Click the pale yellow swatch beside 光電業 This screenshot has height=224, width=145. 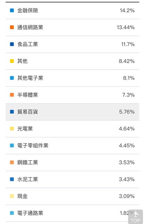12,128
